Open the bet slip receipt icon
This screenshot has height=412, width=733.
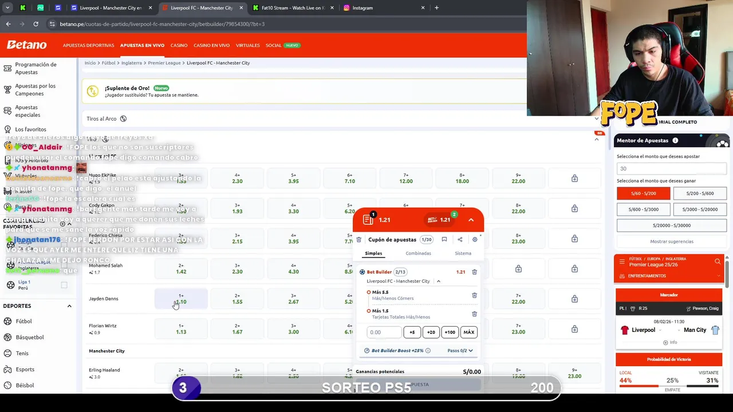pyautogui.click(x=368, y=220)
